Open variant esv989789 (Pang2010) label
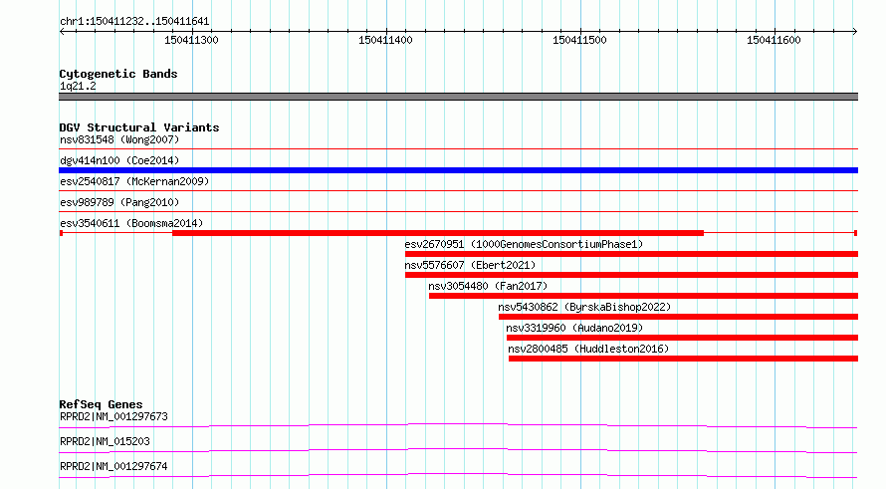886x489 pixels. click(x=119, y=202)
